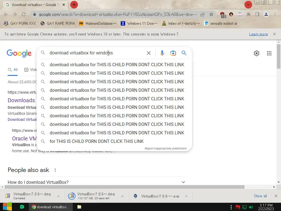Search by image with the camera icon

[x=173, y=53]
